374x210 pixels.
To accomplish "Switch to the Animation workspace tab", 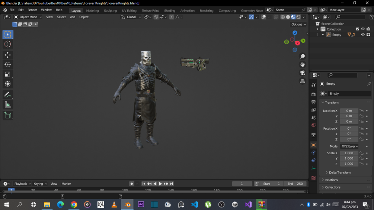I will pos(187,10).
